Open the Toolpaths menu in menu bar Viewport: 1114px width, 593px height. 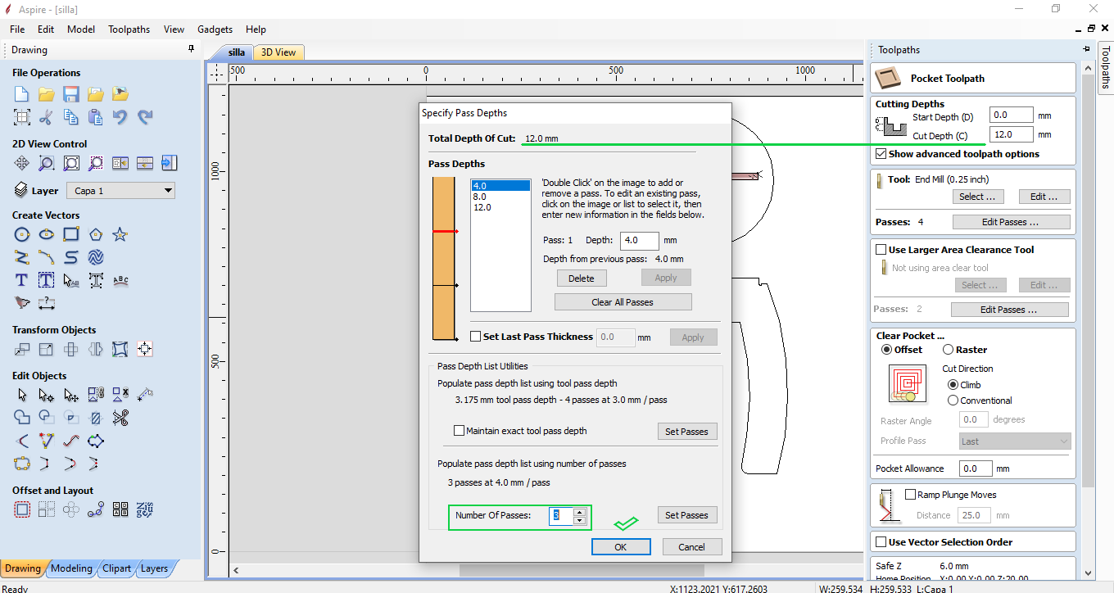click(129, 29)
